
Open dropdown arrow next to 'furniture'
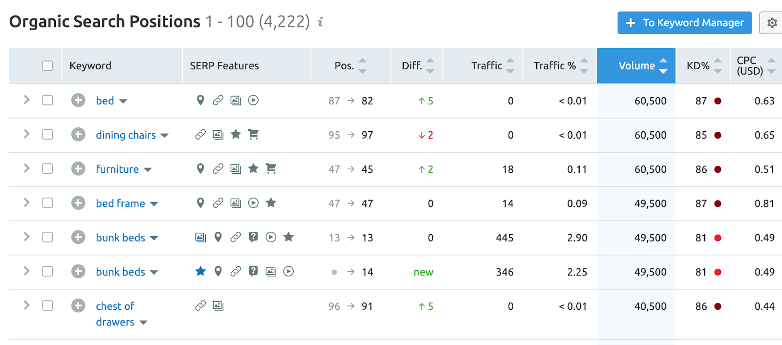tap(148, 170)
